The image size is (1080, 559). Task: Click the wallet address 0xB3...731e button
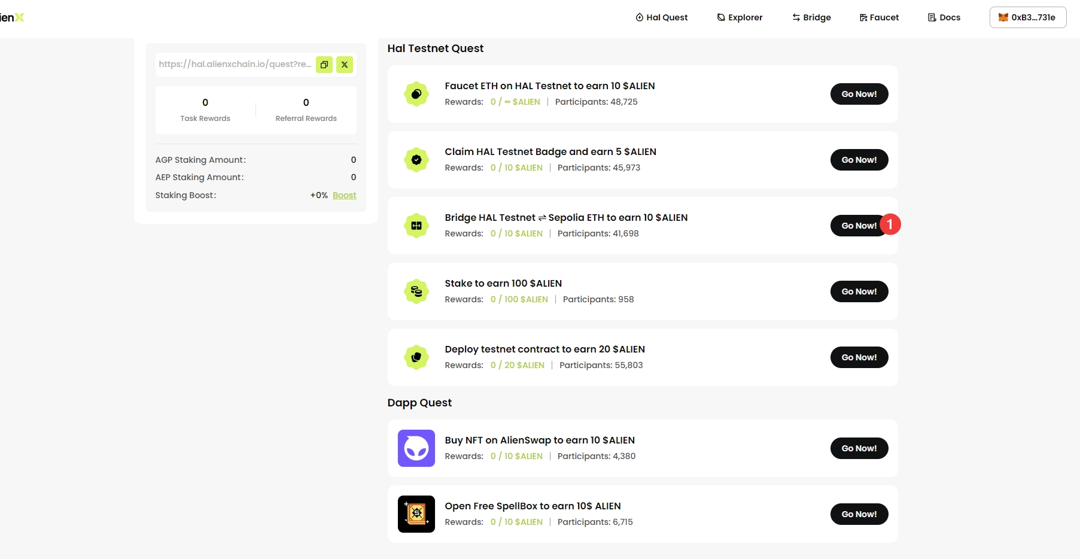[x=1027, y=17]
